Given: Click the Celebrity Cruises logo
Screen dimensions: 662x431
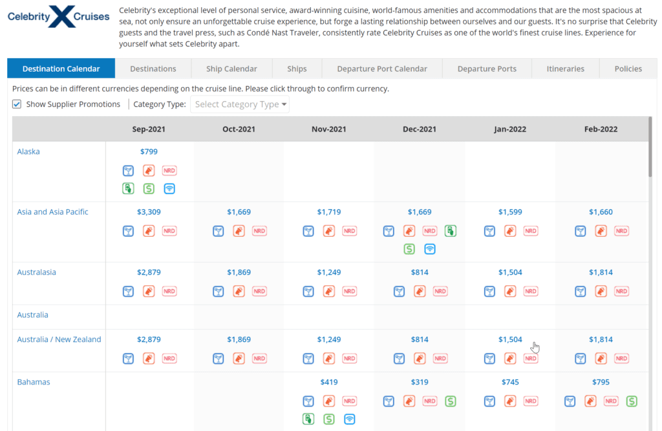Looking at the screenshot, I should point(59,16).
